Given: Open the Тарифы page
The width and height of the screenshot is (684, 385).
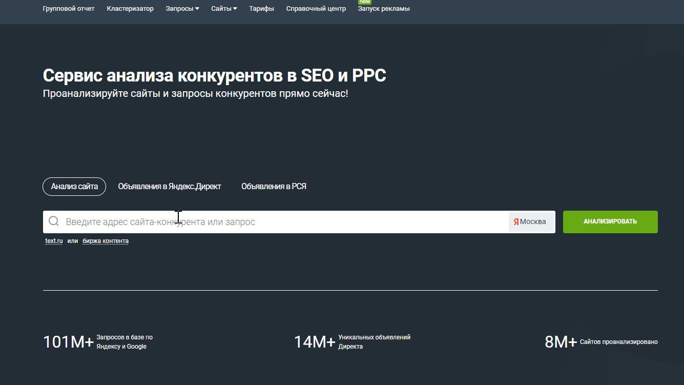Looking at the screenshot, I should [261, 9].
